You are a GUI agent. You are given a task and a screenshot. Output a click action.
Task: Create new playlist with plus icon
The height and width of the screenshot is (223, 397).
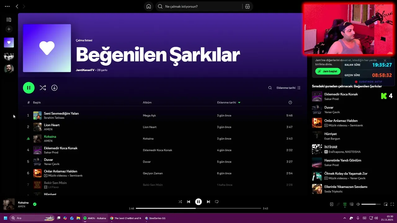[9, 29]
